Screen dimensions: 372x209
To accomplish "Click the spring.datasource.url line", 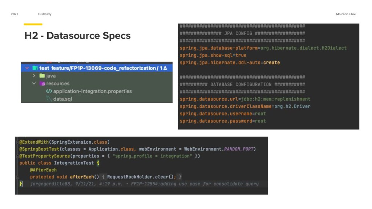I will tap(245, 99).
